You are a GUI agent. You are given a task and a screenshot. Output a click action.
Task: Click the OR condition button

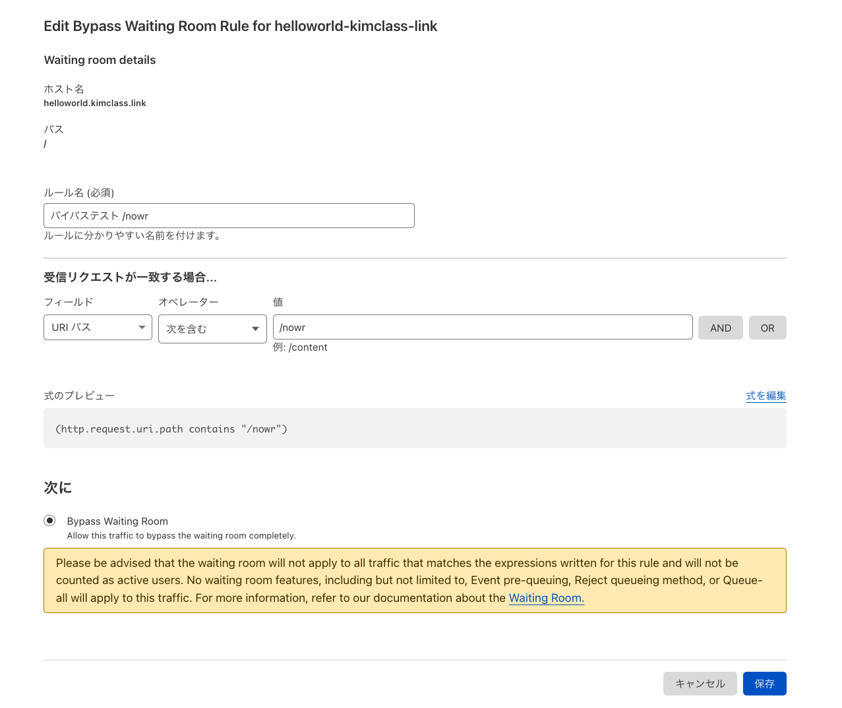tap(767, 327)
